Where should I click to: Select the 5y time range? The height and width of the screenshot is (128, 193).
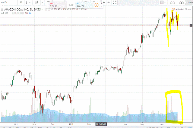(x=54, y=127)
